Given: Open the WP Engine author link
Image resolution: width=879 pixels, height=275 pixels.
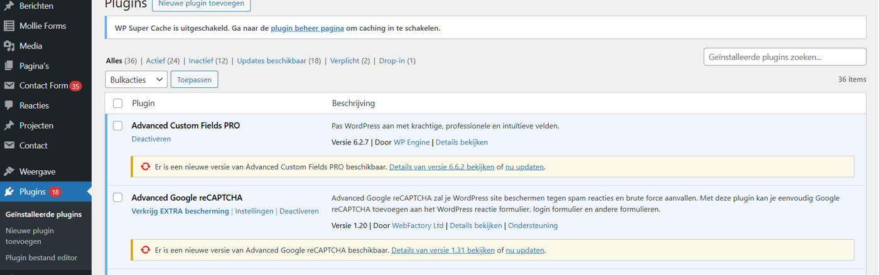Looking at the screenshot, I should coord(411,143).
